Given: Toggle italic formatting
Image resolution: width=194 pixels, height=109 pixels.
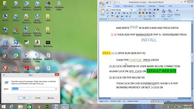Looking at the screenshot, I should click(115, 13).
